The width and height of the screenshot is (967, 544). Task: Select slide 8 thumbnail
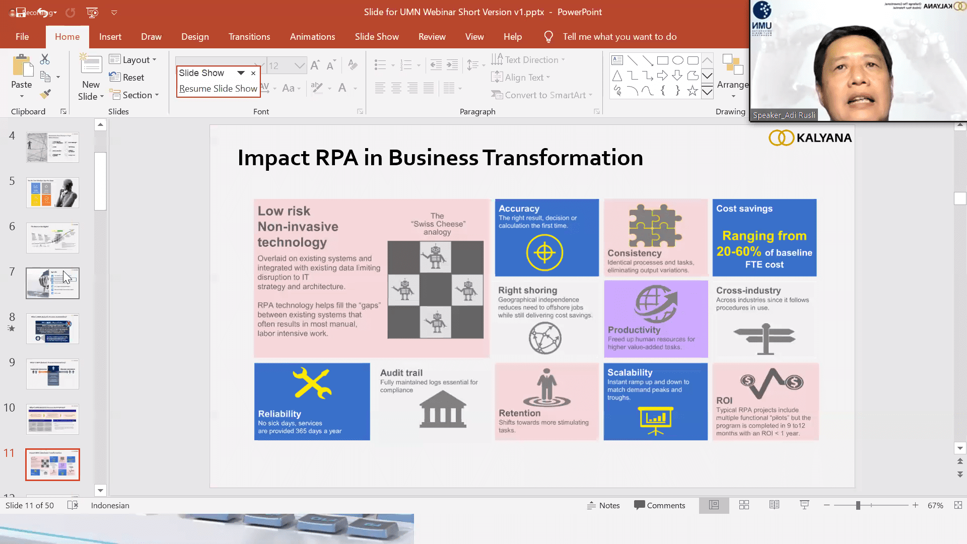click(52, 329)
